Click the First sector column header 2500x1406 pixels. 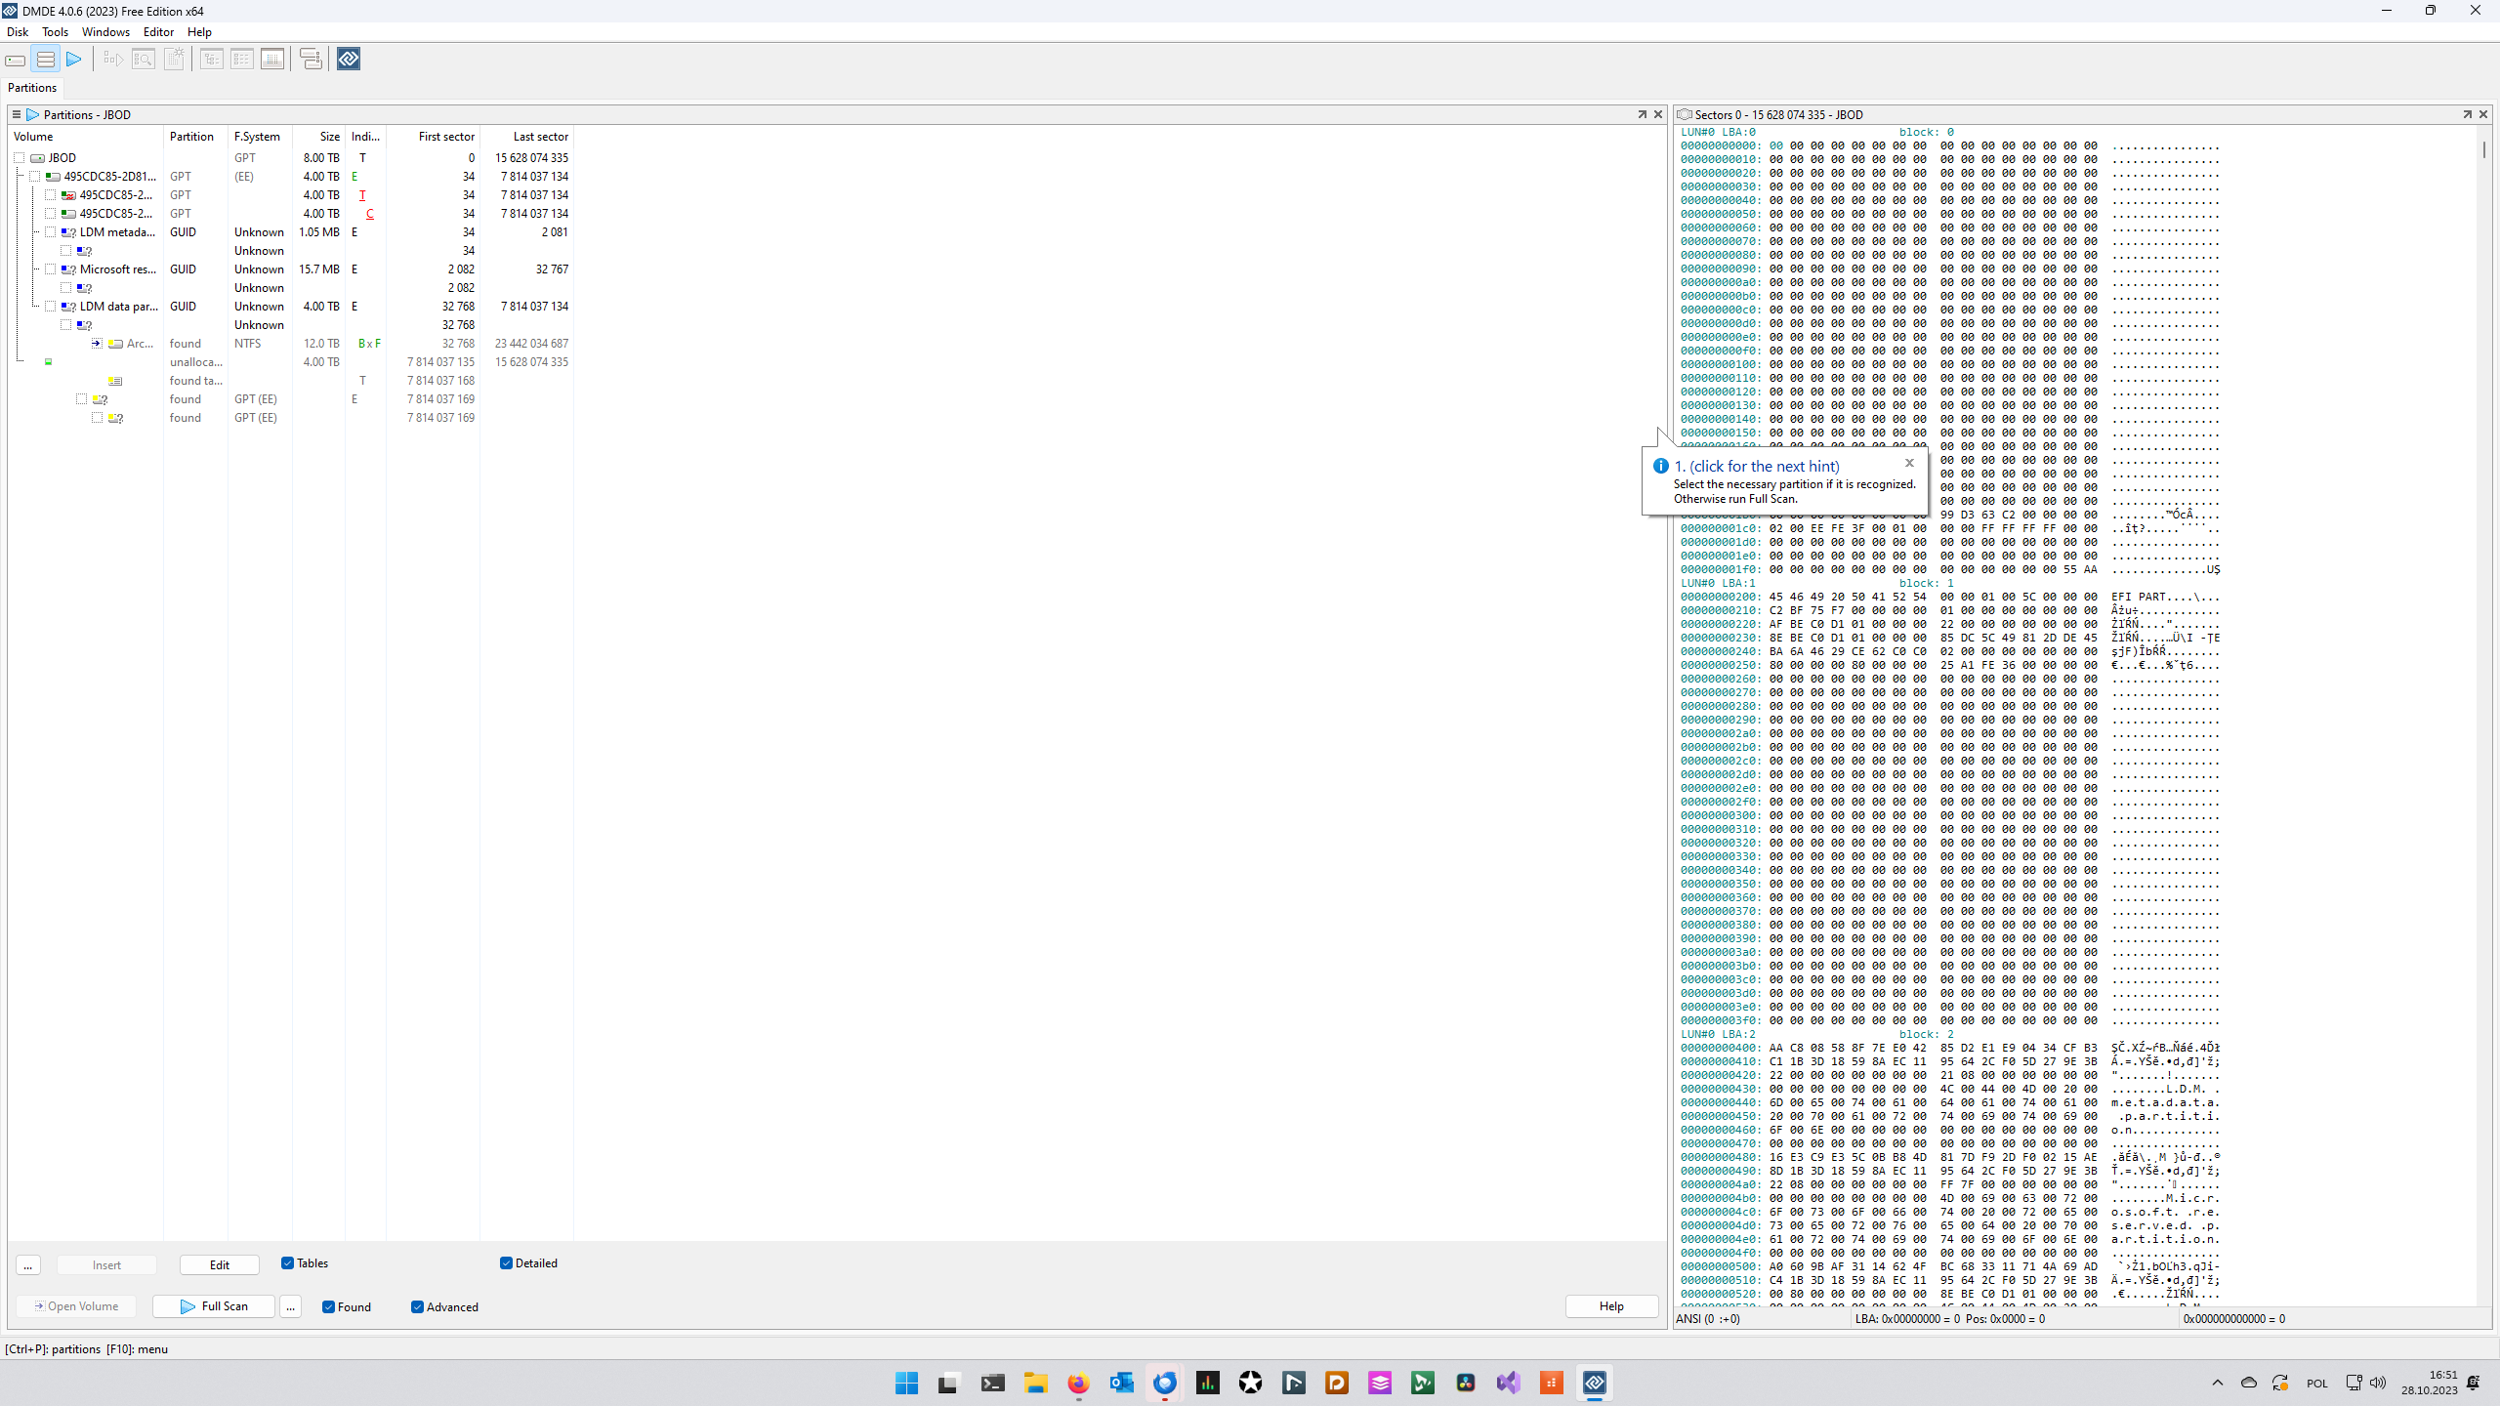[x=433, y=137]
